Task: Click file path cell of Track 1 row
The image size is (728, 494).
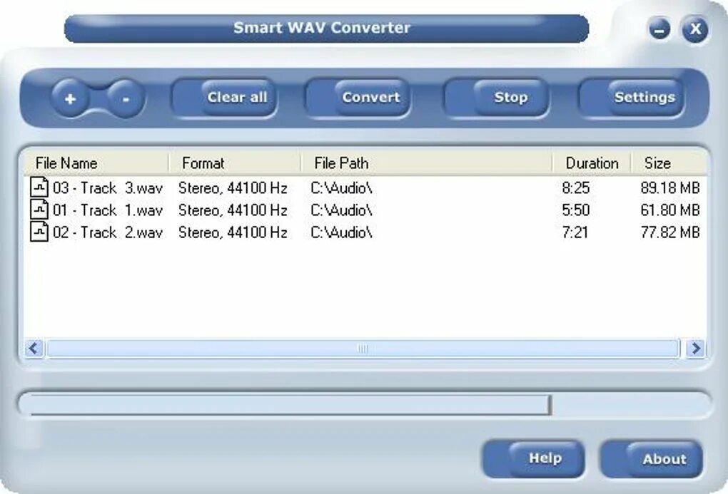Action: [341, 210]
